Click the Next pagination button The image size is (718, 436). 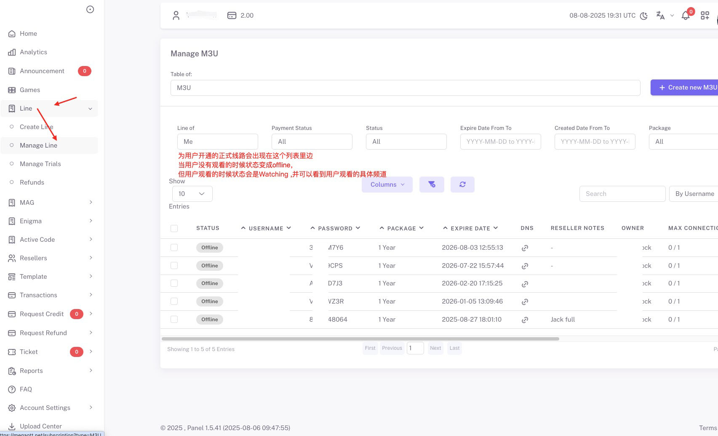coord(435,348)
